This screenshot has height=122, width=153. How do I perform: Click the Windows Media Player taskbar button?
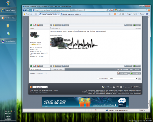8,18
